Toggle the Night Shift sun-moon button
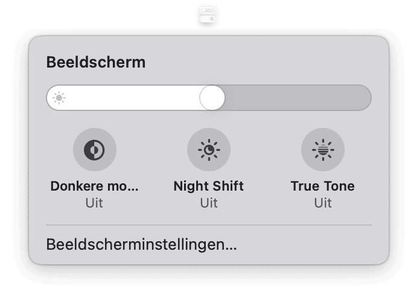The width and height of the screenshot is (408, 298). pos(209,150)
